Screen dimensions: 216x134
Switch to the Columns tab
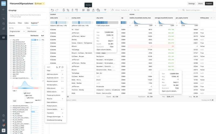pyautogui.click(x=12, y=23)
